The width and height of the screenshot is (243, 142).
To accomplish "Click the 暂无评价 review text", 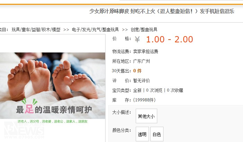I will 142,81.
